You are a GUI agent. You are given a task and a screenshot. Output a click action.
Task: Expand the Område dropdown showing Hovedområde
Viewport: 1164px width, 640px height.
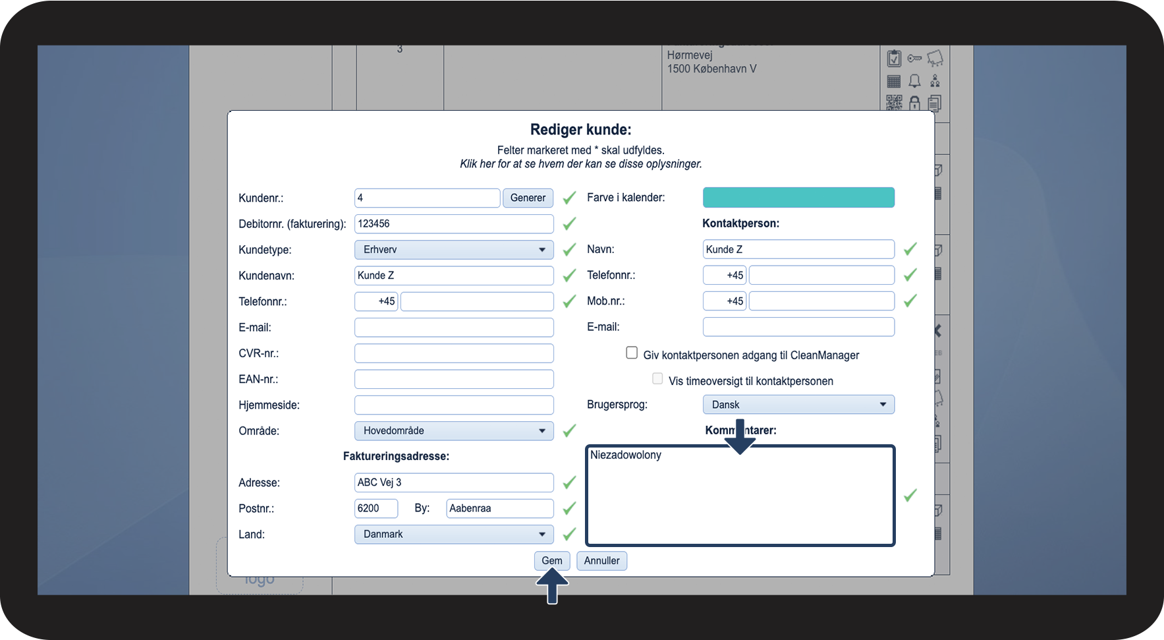[453, 431]
